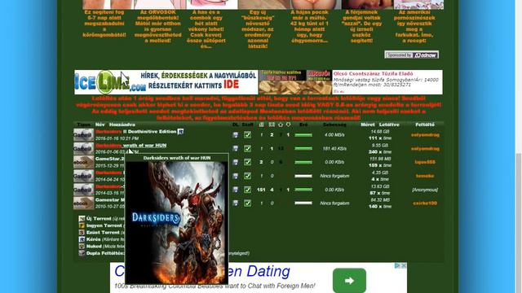This screenshot has height=293, width=522.
Task: Click speed value 181.40 KB/s
Action: coord(334,148)
